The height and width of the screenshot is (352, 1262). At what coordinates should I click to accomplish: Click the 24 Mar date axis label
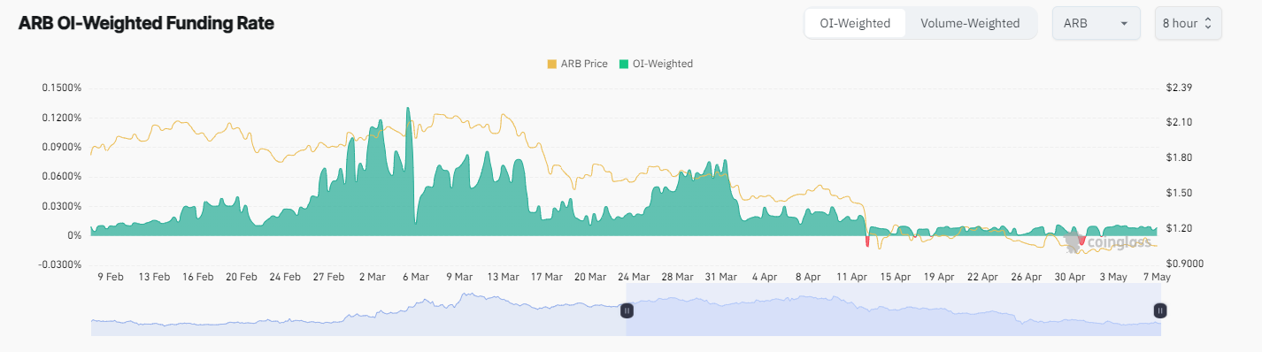pos(634,277)
